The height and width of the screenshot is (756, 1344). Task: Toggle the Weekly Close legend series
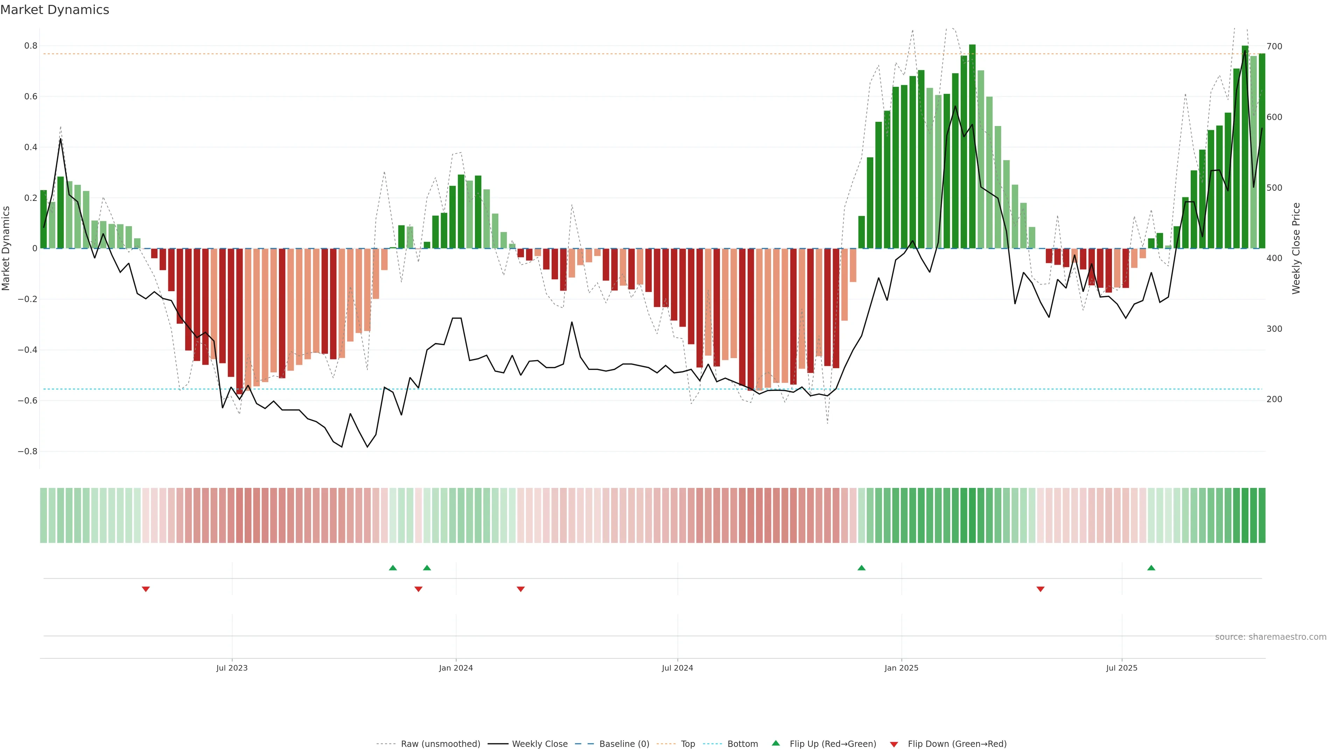tap(539, 744)
